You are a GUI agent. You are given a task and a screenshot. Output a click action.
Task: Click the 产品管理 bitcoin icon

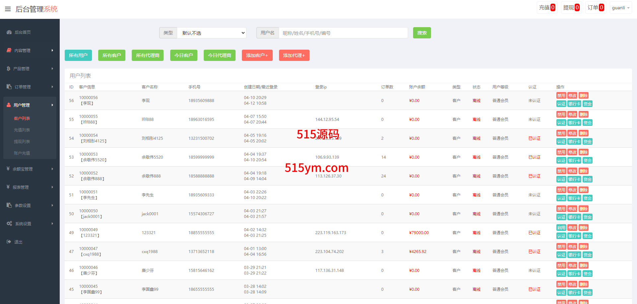[x=9, y=69]
